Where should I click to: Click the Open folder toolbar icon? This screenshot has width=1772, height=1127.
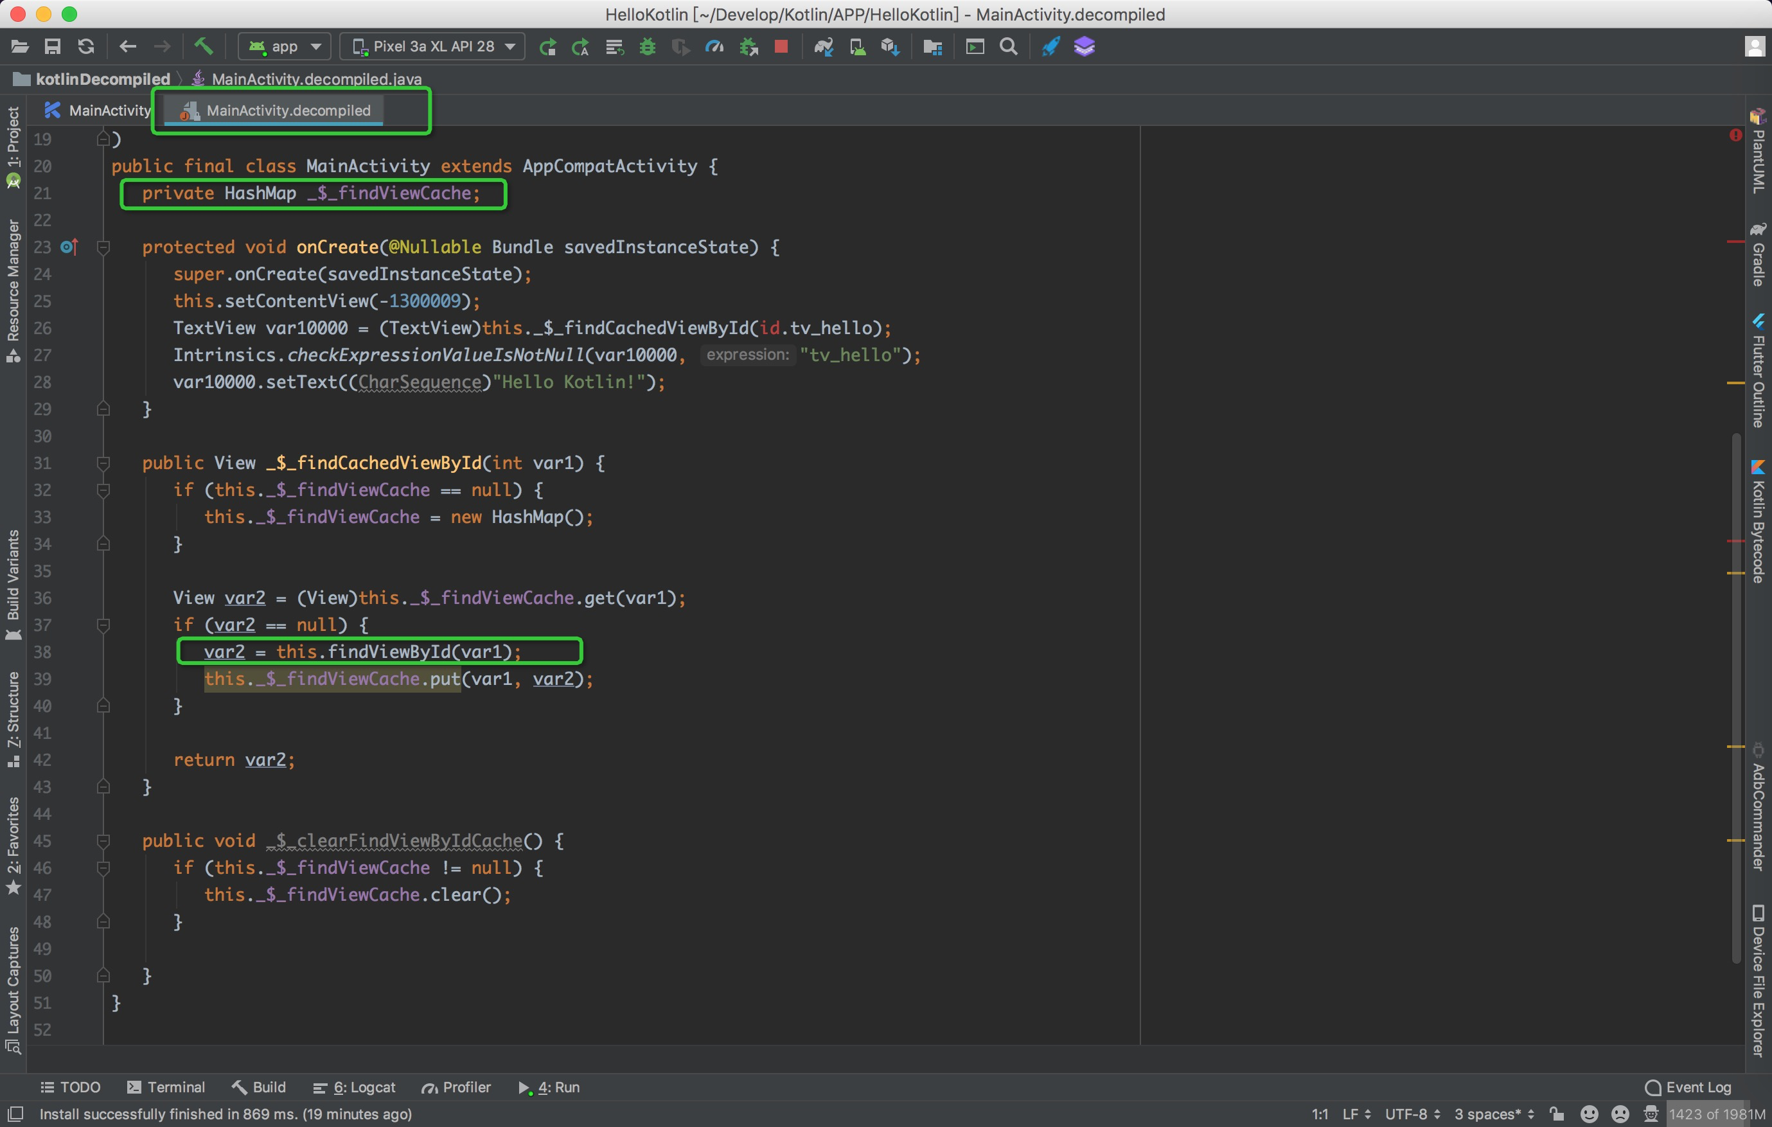pos(20,46)
